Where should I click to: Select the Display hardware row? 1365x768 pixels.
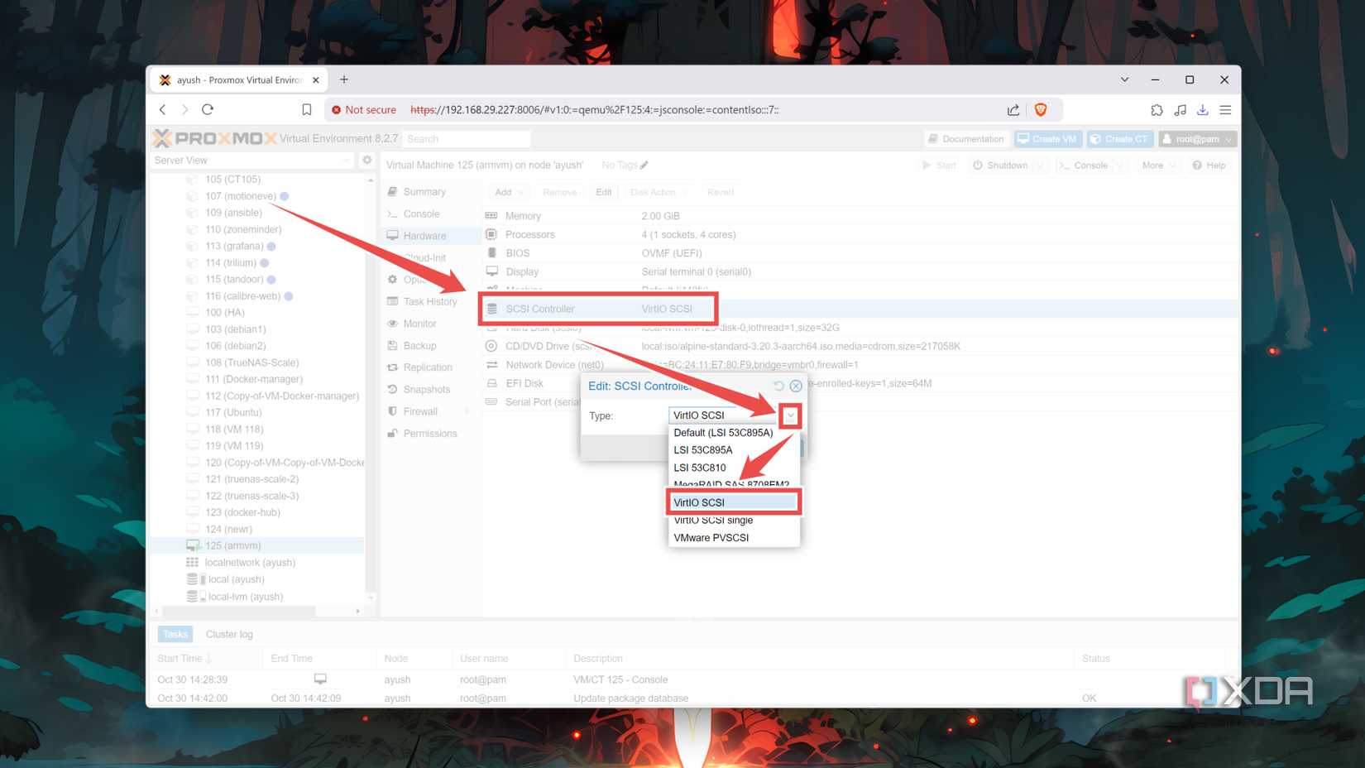[x=860, y=271]
